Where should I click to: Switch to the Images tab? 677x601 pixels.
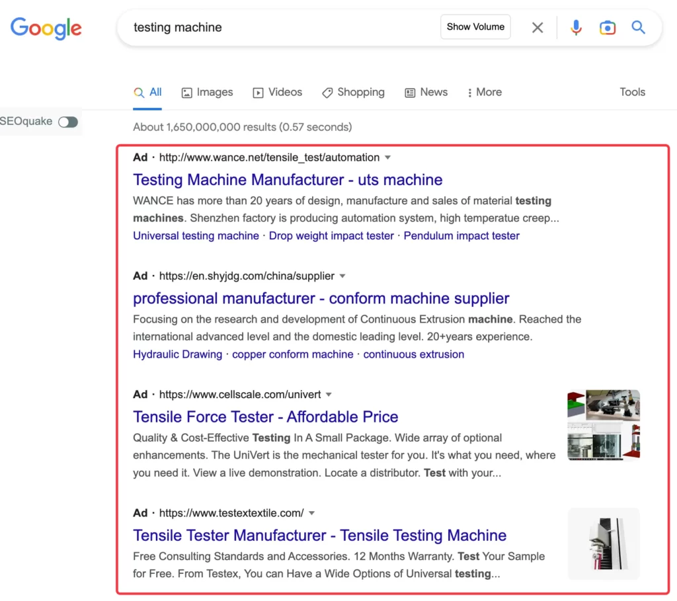pos(207,93)
